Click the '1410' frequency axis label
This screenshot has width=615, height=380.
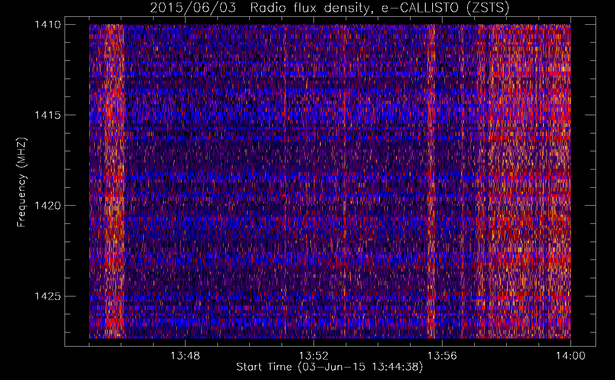(48, 25)
